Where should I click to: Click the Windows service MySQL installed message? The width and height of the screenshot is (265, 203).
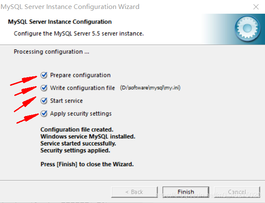(x=87, y=137)
